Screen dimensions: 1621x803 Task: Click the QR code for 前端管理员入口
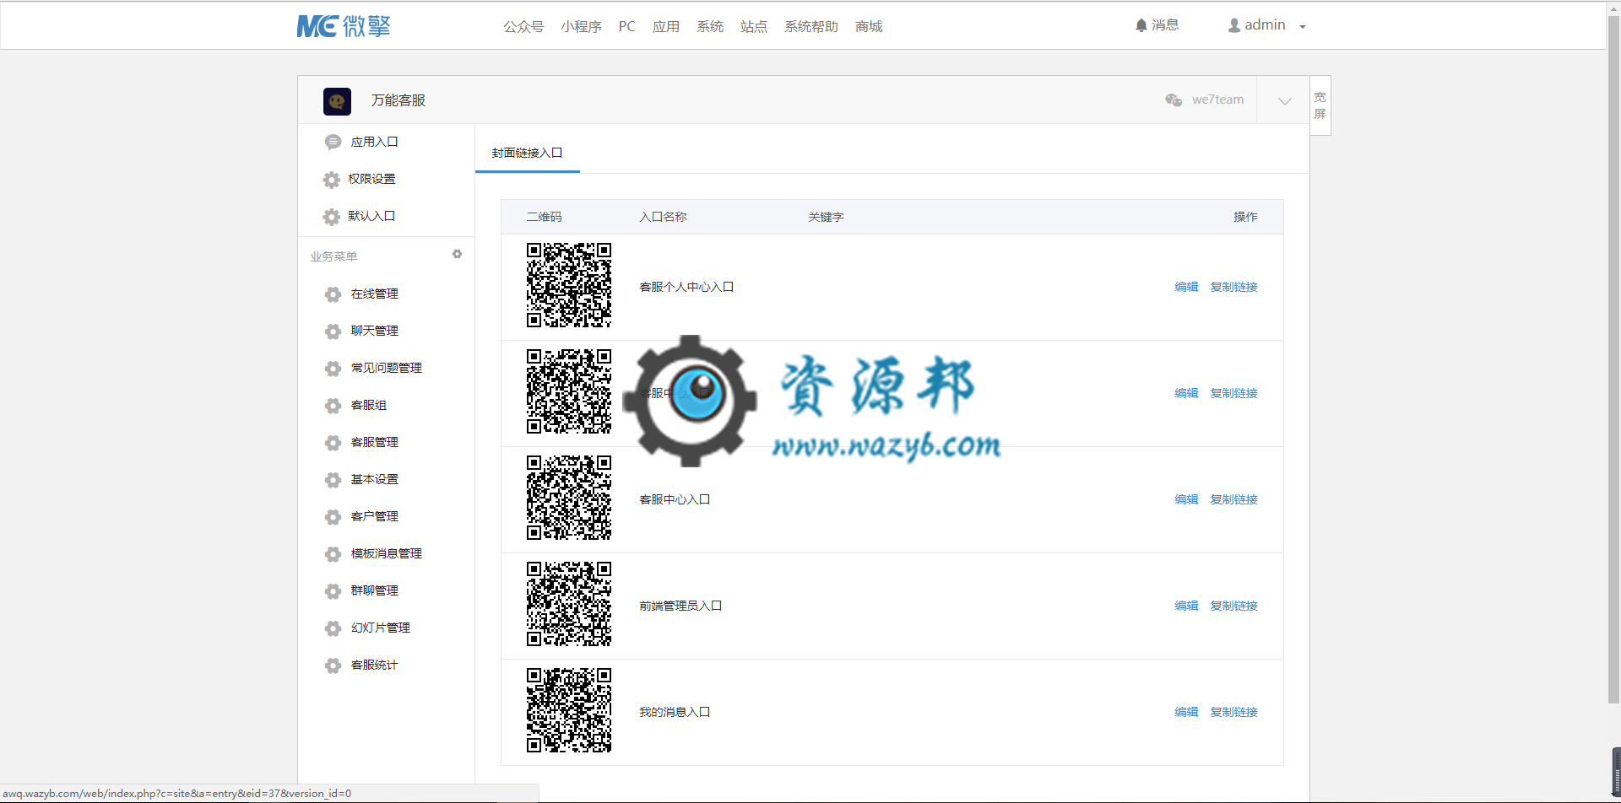(569, 604)
